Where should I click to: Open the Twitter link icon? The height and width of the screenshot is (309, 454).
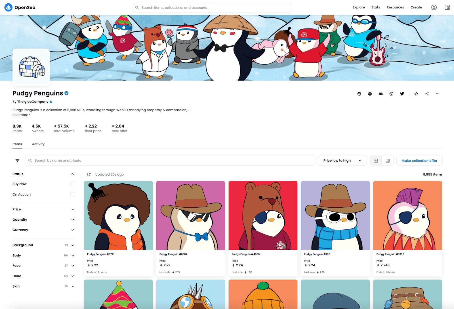coord(402,94)
